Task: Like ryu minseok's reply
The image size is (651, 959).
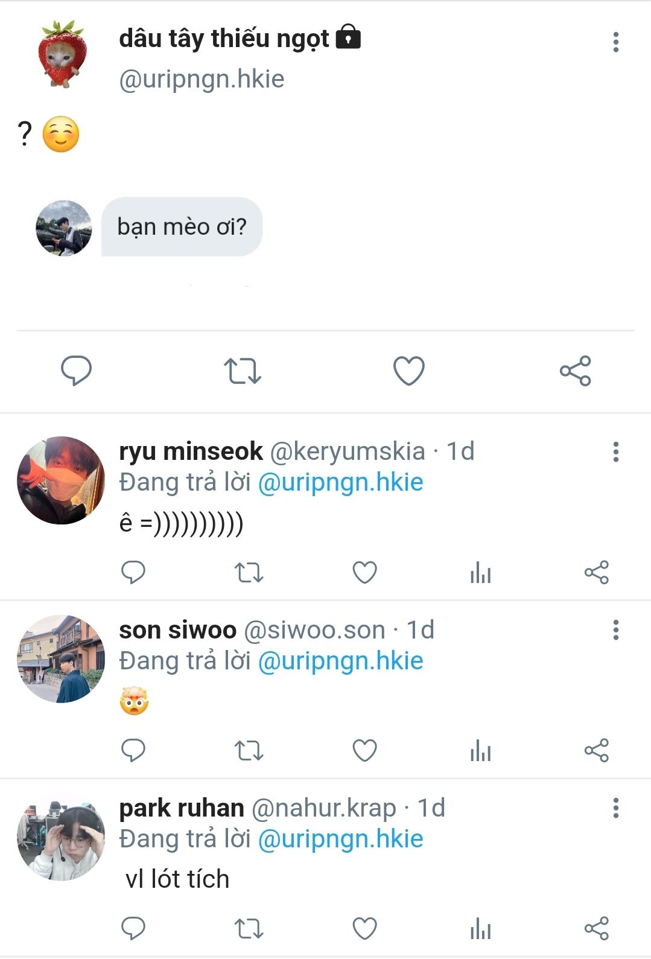Action: pos(364,572)
